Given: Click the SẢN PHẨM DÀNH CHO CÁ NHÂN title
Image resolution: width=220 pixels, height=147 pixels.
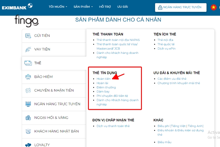Looking at the screenshot, I should (x=118, y=20).
